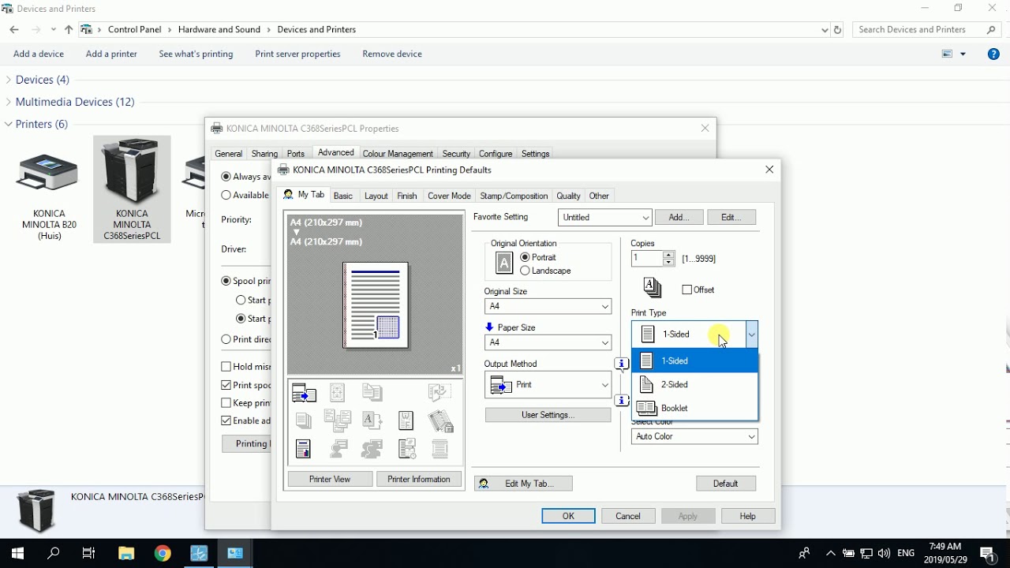Switch to the Basic tab

[343, 196]
